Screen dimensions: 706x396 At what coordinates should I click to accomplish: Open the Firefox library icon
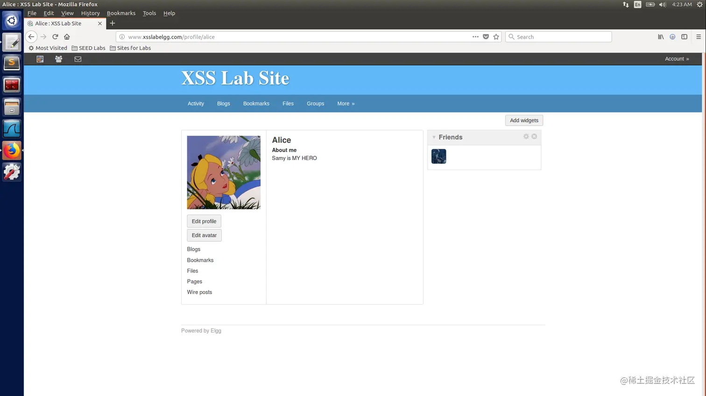pos(661,37)
